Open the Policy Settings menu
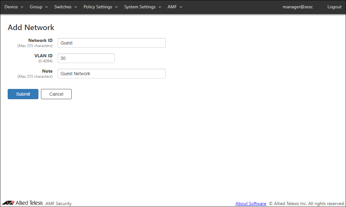The height and width of the screenshot is (207, 346). pyautogui.click(x=100, y=7)
